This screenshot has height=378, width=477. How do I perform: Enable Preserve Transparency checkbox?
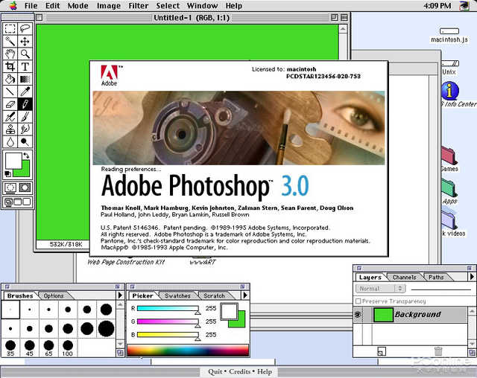tap(358, 301)
